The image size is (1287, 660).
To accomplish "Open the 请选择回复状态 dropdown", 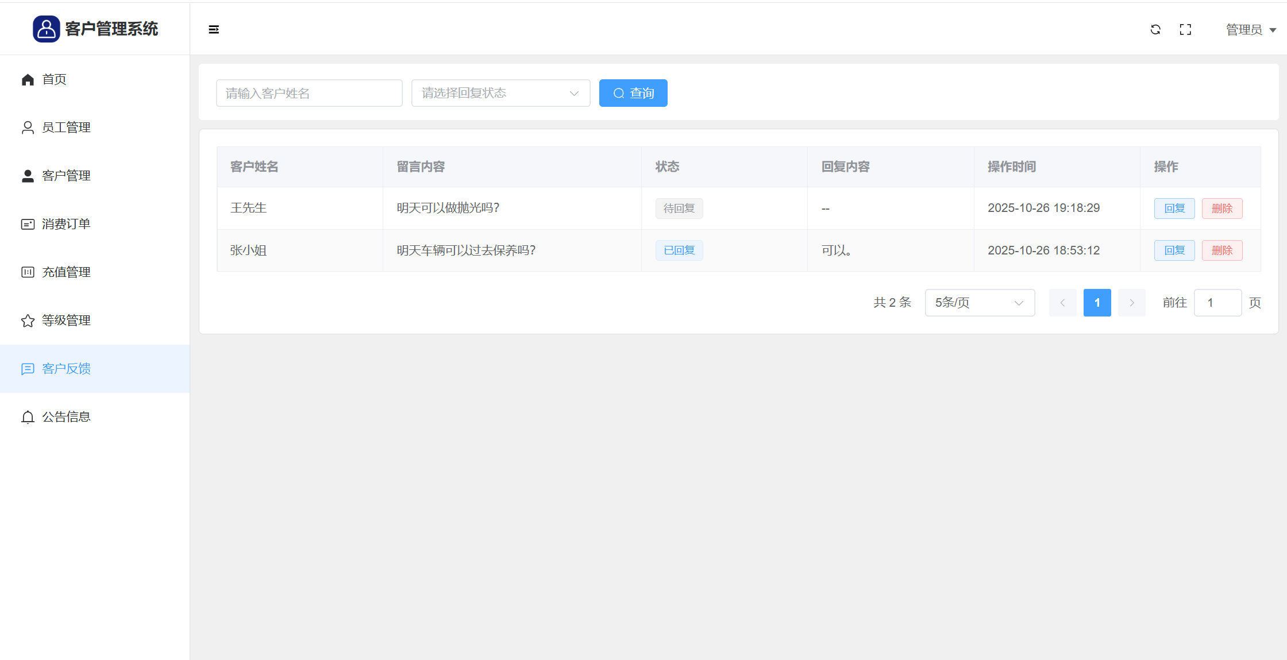I will pos(500,93).
